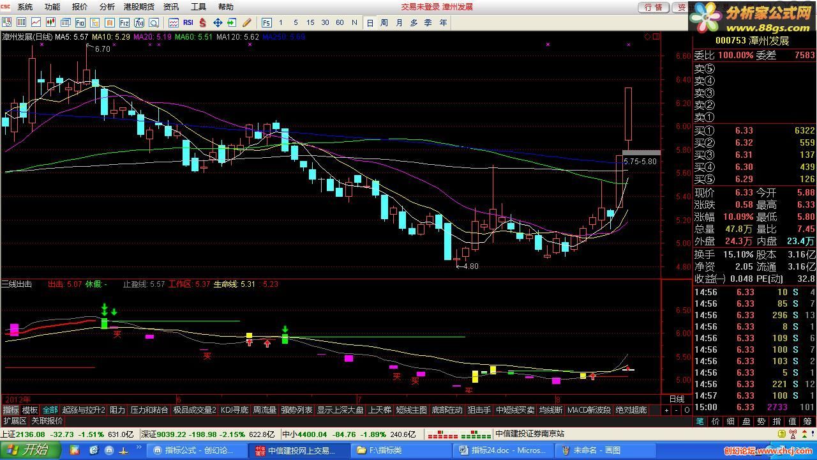Click the diamond icon at chart corner
Viewport: 817px width, 460px height.
click(x=647, y=36)
